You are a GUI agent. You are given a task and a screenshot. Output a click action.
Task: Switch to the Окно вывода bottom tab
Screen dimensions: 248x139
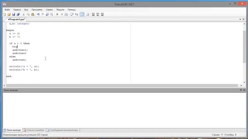click(12, 130)
